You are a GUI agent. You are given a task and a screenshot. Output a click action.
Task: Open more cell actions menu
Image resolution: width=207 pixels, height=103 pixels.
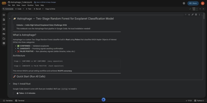pyautogui.click(x=199, y=15)
